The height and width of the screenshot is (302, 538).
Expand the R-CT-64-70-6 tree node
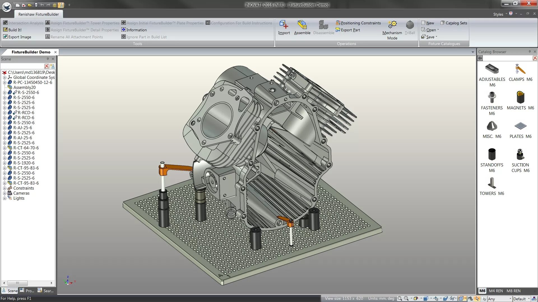(x=4, y=148)
